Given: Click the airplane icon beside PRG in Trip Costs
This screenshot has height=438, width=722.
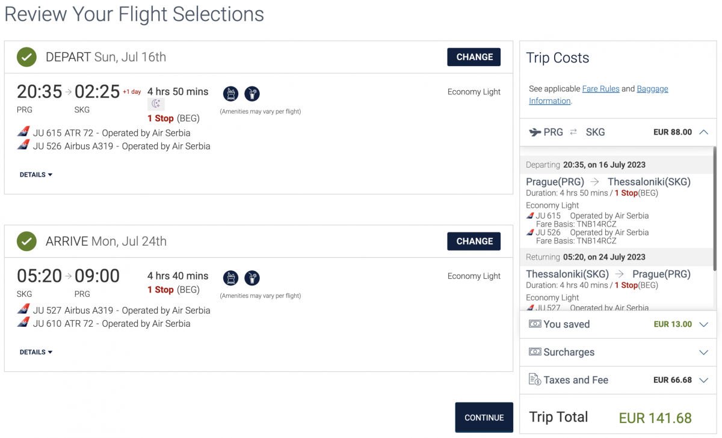Looking at the screenshot, I should click(x=534, y=132).
